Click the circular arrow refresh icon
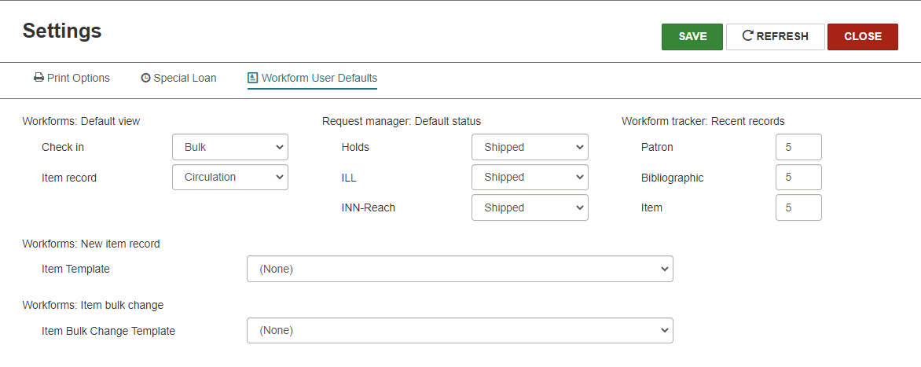 [x=747, y=36]
